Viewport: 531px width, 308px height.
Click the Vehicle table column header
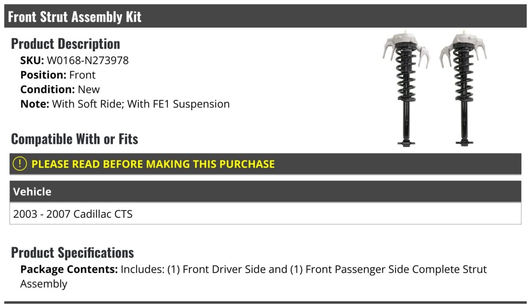coord(32,192)
